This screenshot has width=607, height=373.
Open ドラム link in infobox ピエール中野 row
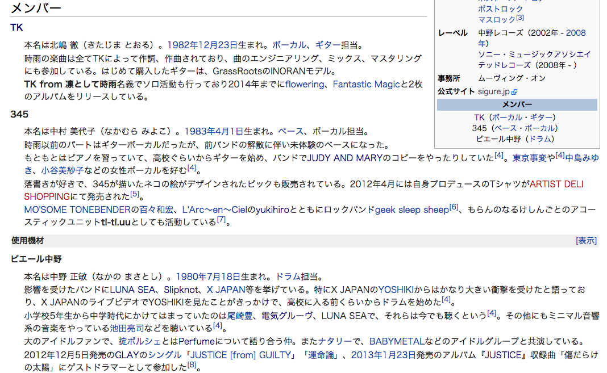click(x=539, y=139)
